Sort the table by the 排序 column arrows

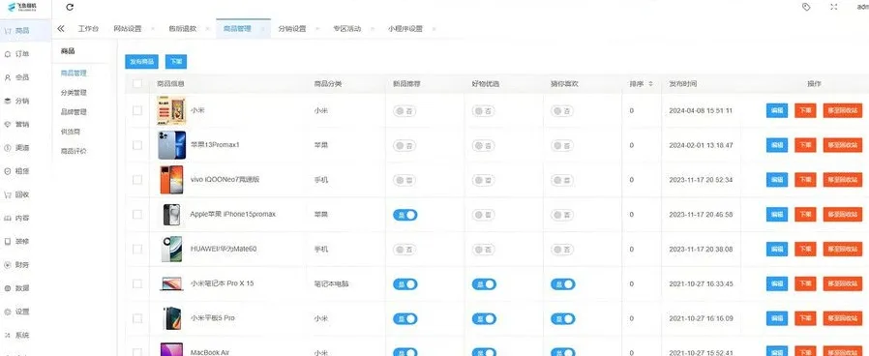click(x=650, y=84)
